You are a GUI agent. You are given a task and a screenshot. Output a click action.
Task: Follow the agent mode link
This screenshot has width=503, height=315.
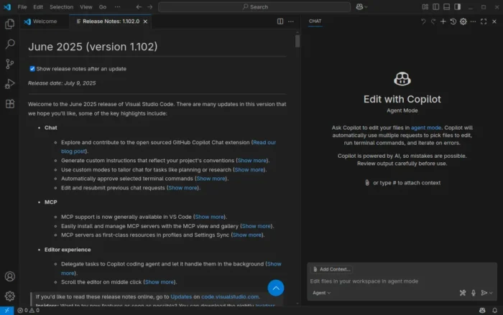pos(426,127)
